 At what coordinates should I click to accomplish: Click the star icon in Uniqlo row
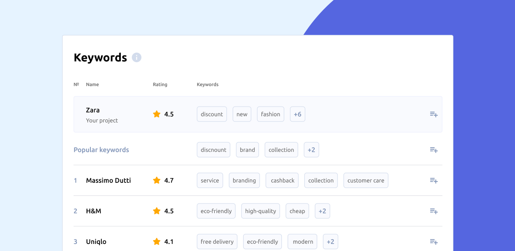point(157,242)
